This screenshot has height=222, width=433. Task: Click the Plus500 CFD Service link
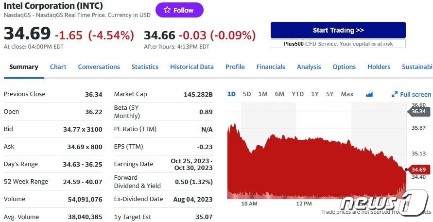click(x=338, y=44)
